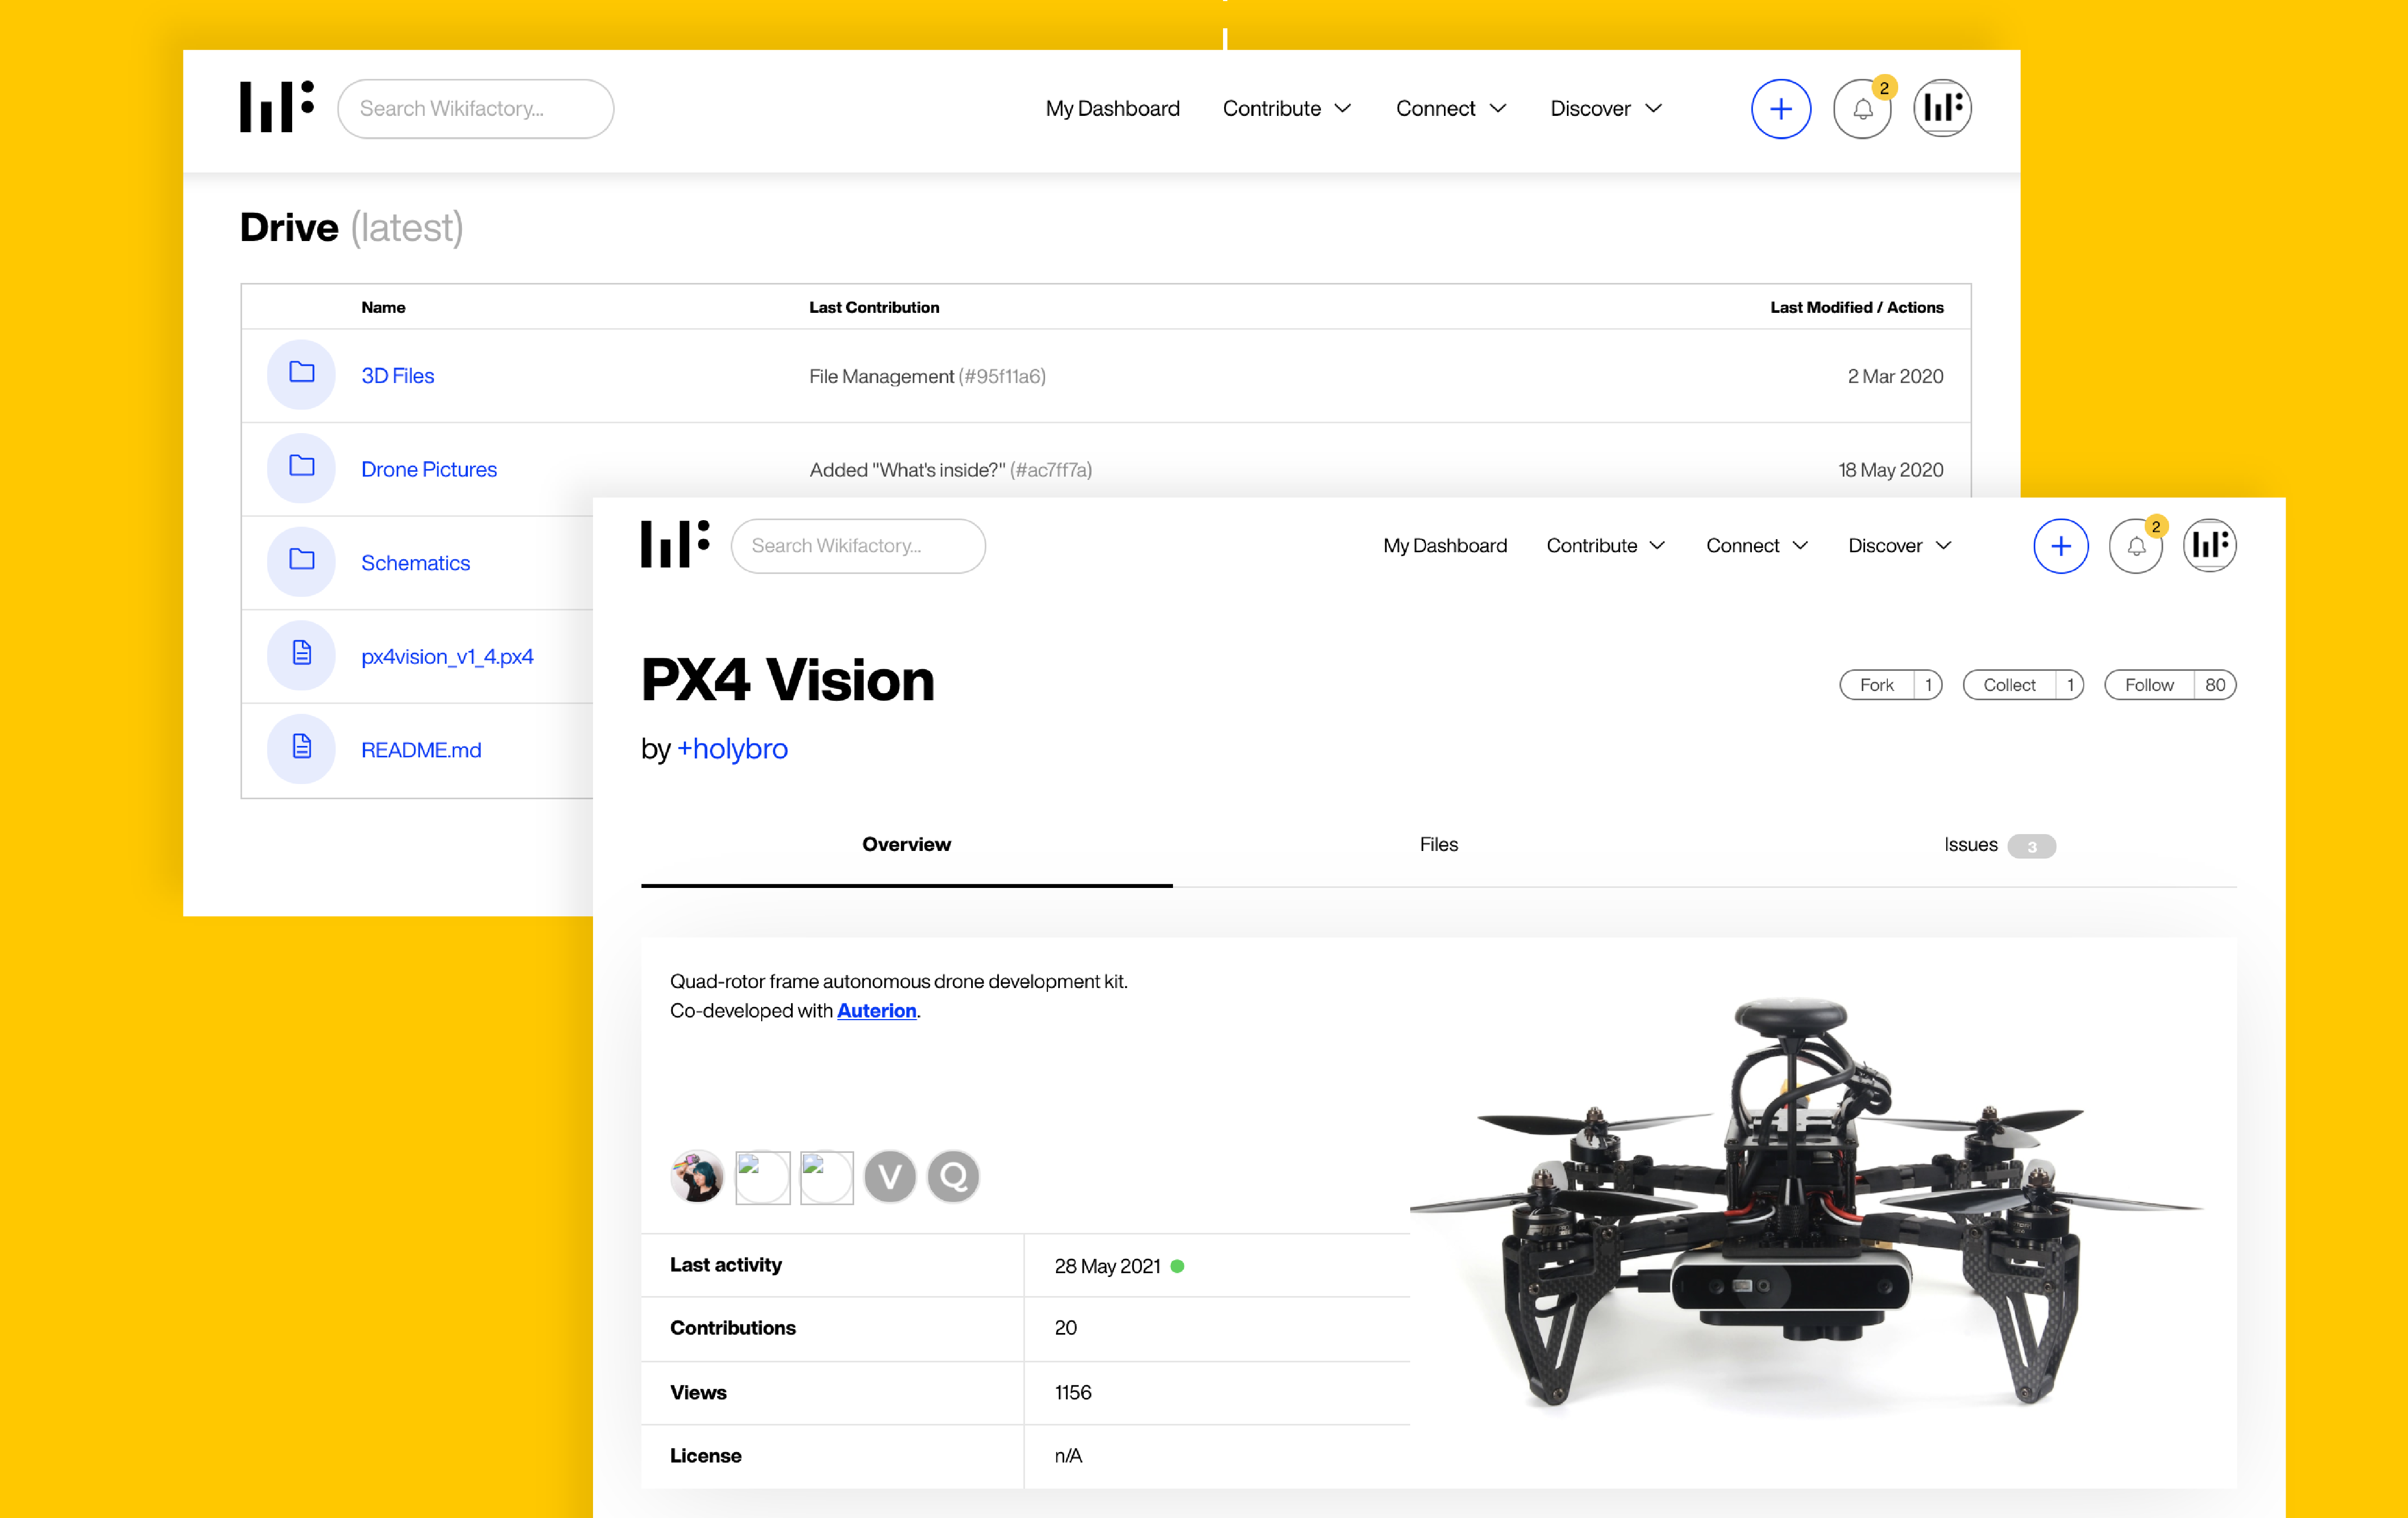Expand Connect menu in the PX4 Vision window

[x=1757, y=545]
